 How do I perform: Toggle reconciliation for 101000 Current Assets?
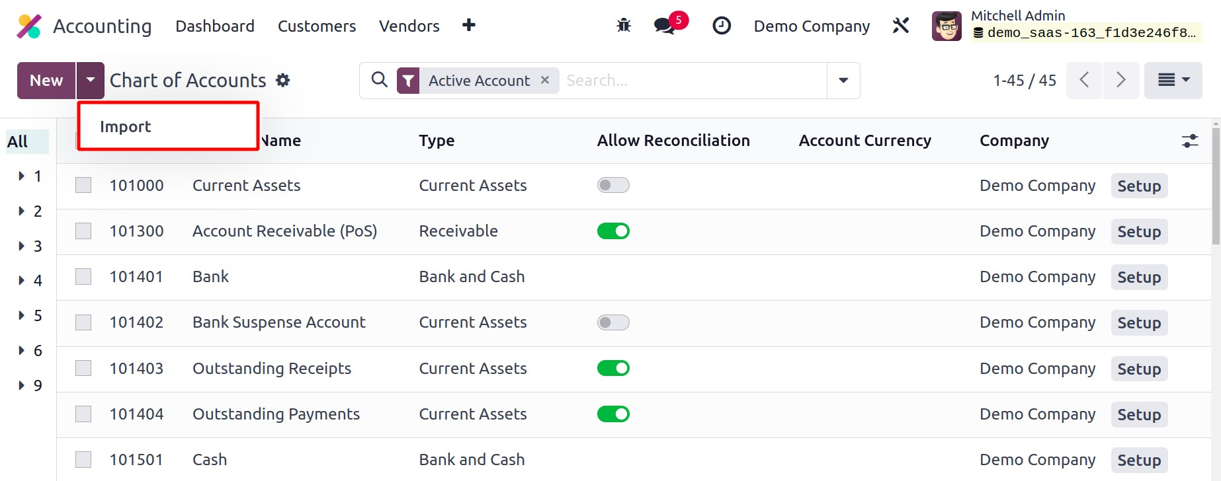coord(612,186)
